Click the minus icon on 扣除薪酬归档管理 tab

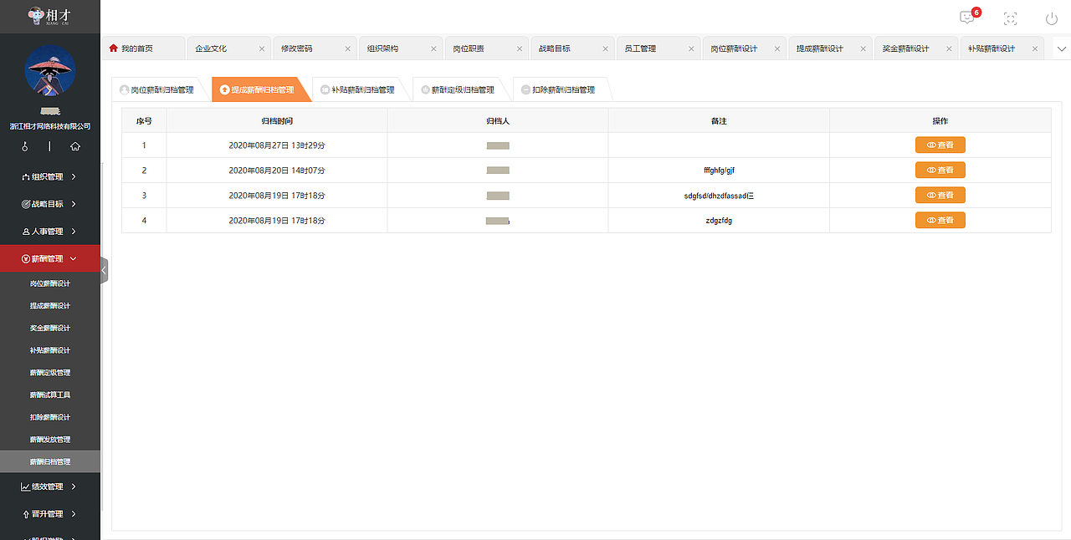(x=525, y=89)
